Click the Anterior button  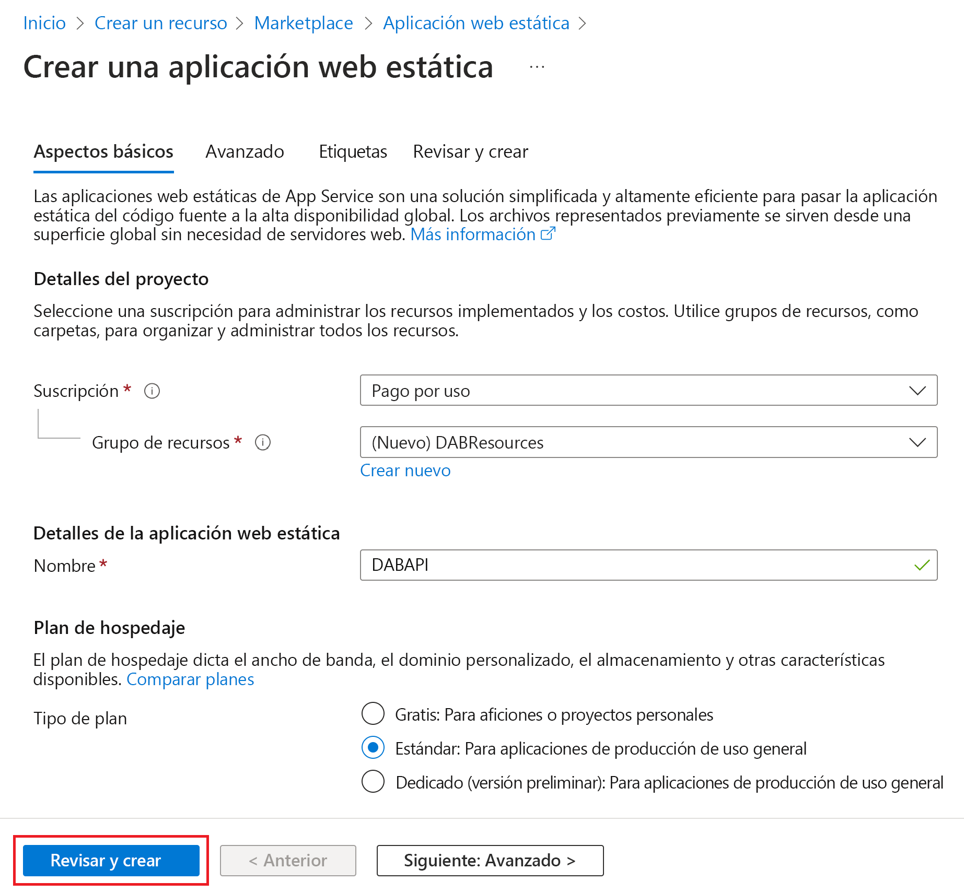288,860
